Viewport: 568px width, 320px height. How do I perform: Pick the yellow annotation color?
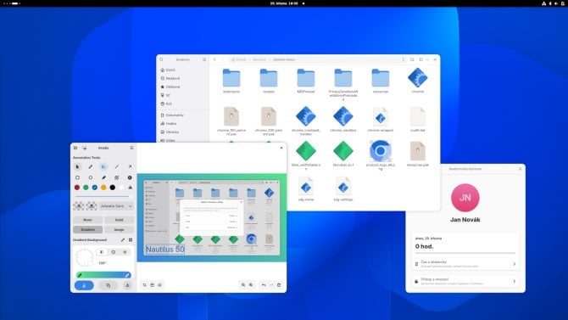[x=103, y=188]
